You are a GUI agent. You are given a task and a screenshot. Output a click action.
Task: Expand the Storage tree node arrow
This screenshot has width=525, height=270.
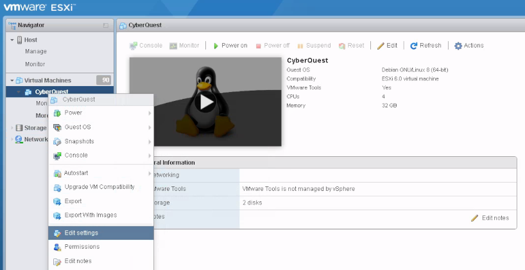pyautogui.click(x=12, y=128)
